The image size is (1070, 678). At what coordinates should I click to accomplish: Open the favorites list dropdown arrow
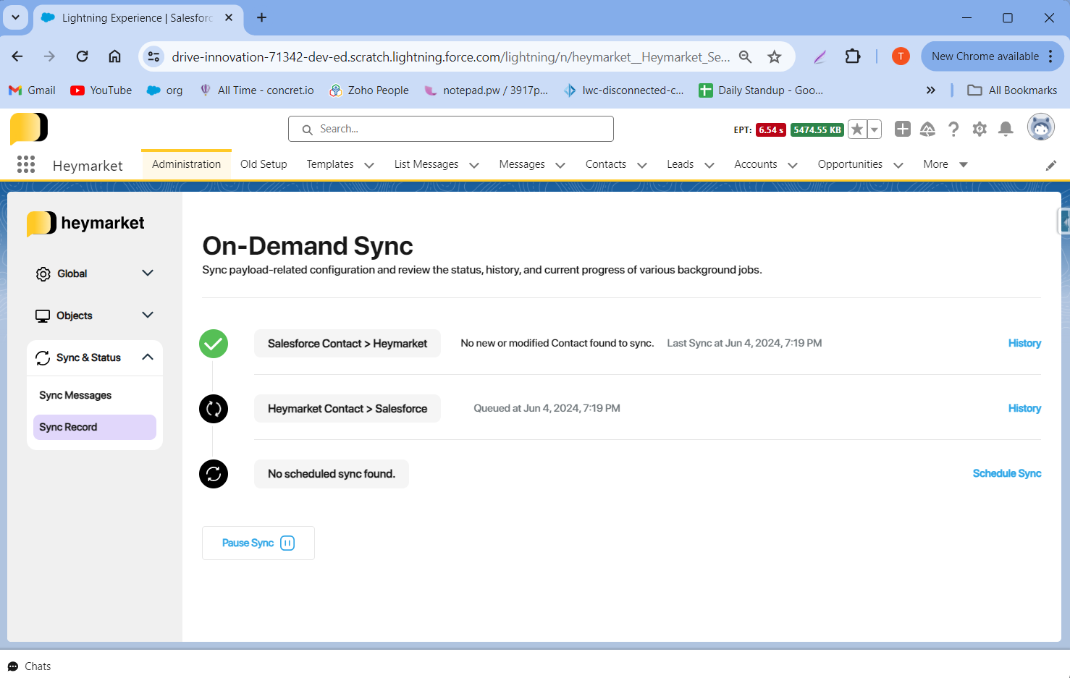(875, 130)
